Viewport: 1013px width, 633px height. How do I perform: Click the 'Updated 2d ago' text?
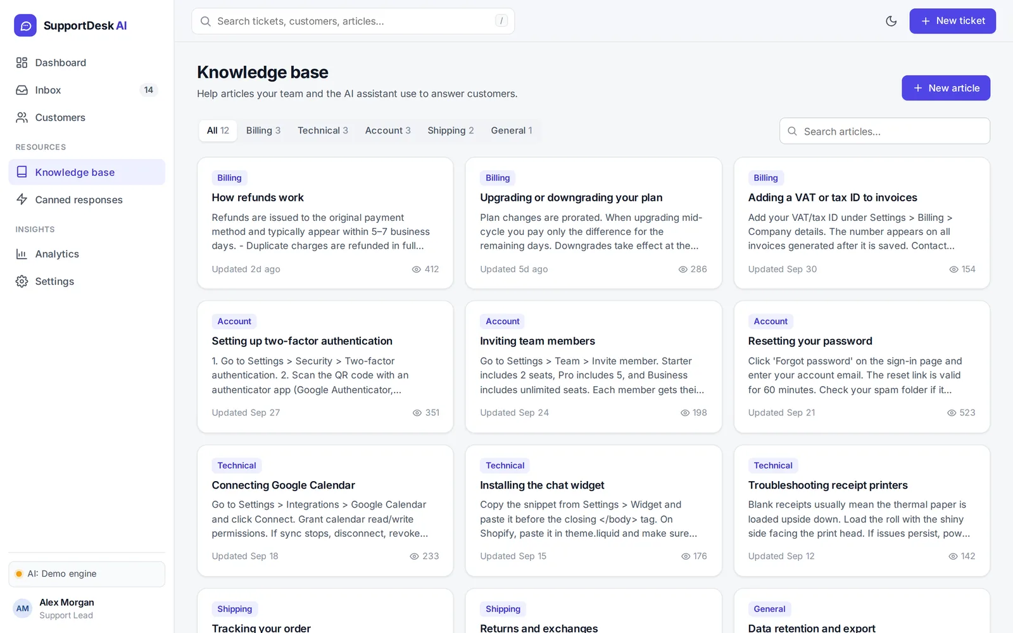tap(246, 269)
